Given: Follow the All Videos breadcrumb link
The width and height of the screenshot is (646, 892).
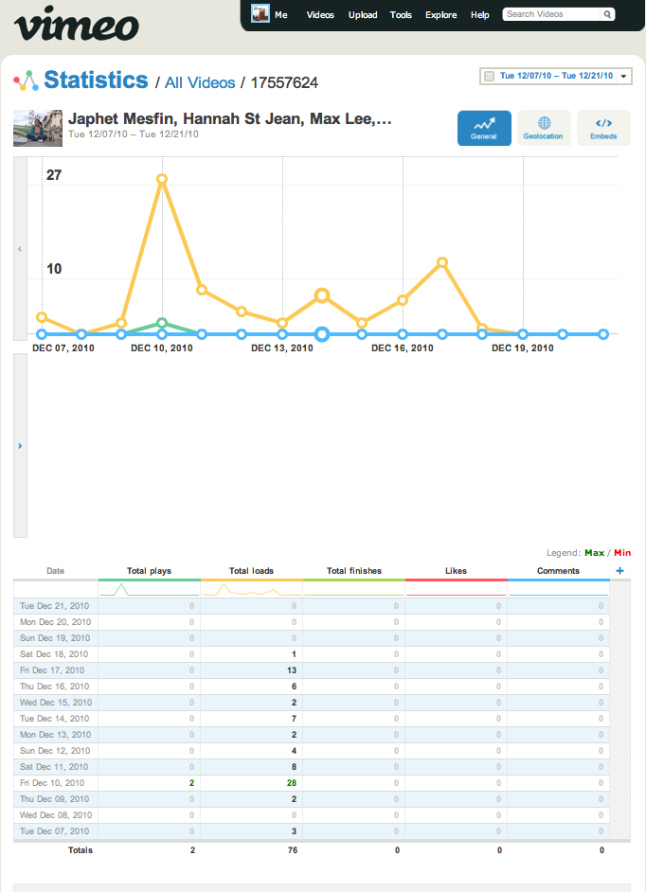Looking at the screenshot, I should (x=200, y=82).
